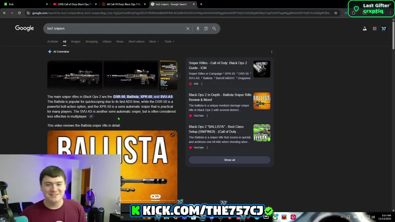Search by image with the camera icon
Viewport: 395px width, 222px height.
206,28
